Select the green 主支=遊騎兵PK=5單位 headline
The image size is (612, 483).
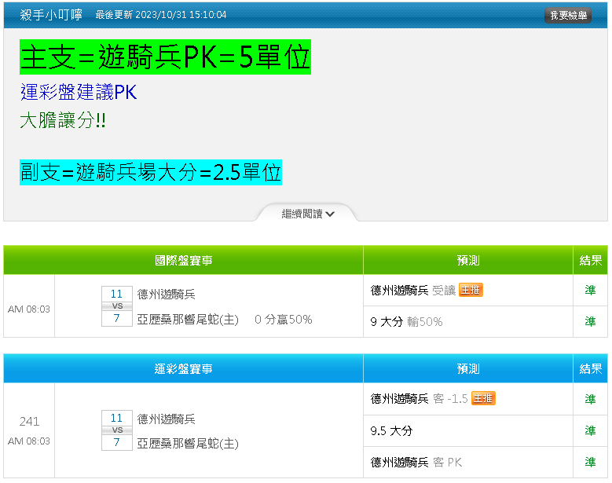[166, 57]
